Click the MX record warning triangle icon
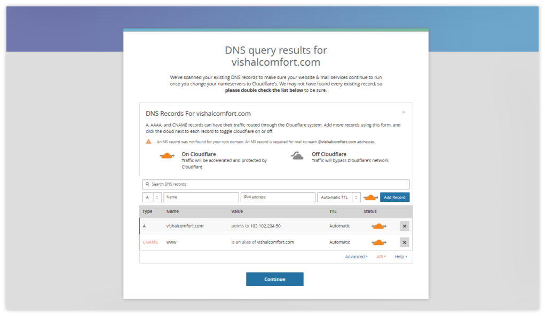The width and height of the screenshot is (545, 316). coord(148,141)
